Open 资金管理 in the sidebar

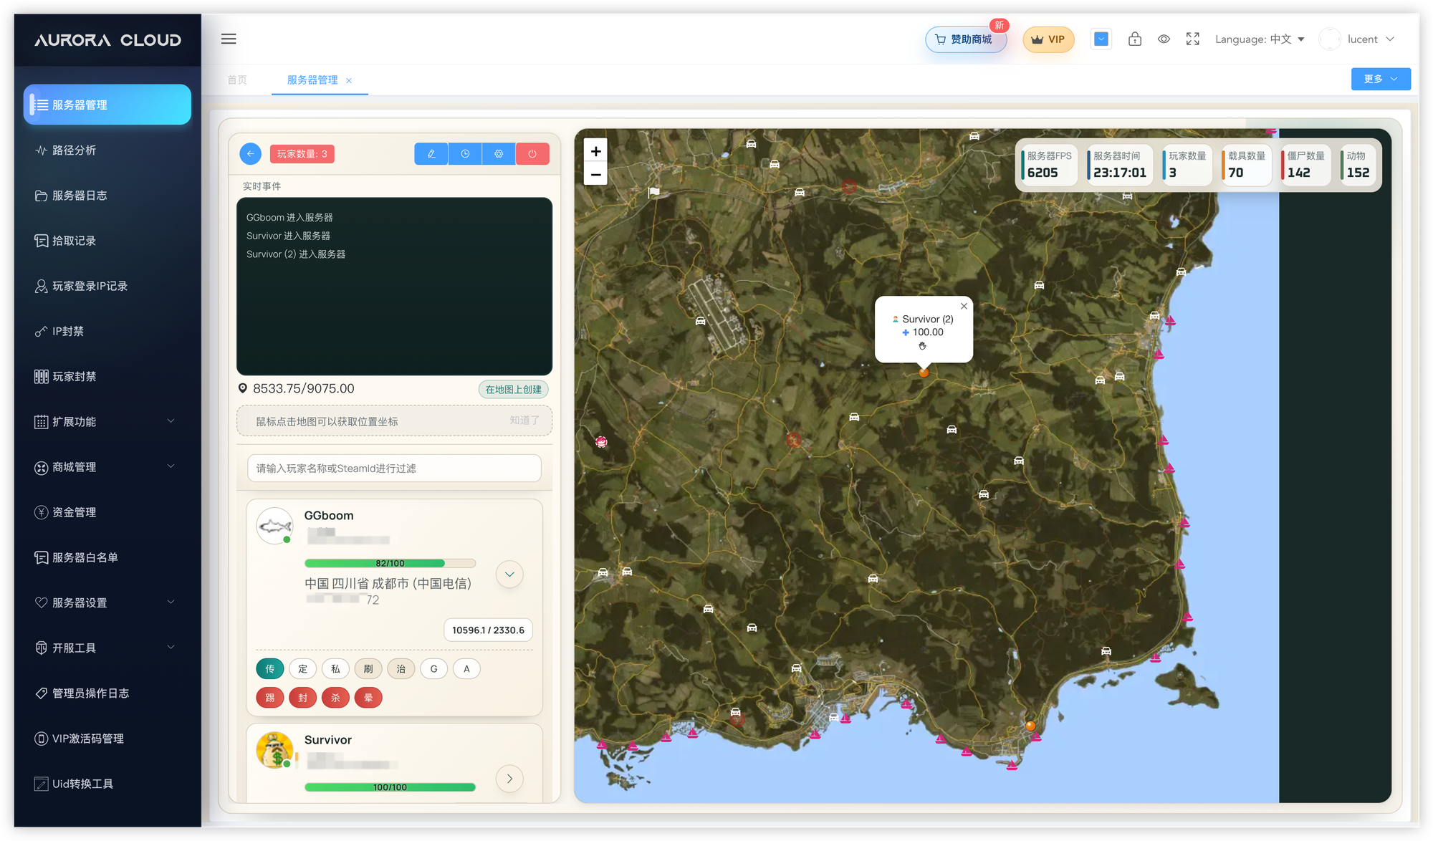coord(107,512)
